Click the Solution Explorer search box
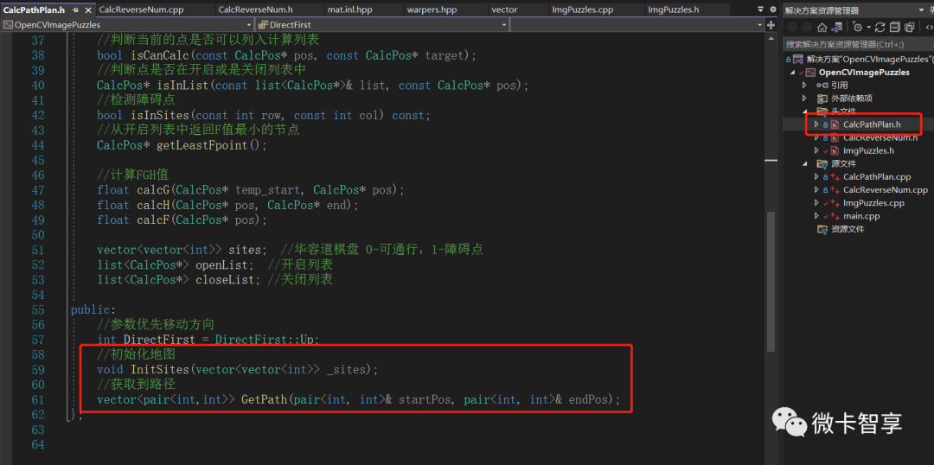The image size is (934, 465). click(x=858, y=44)
